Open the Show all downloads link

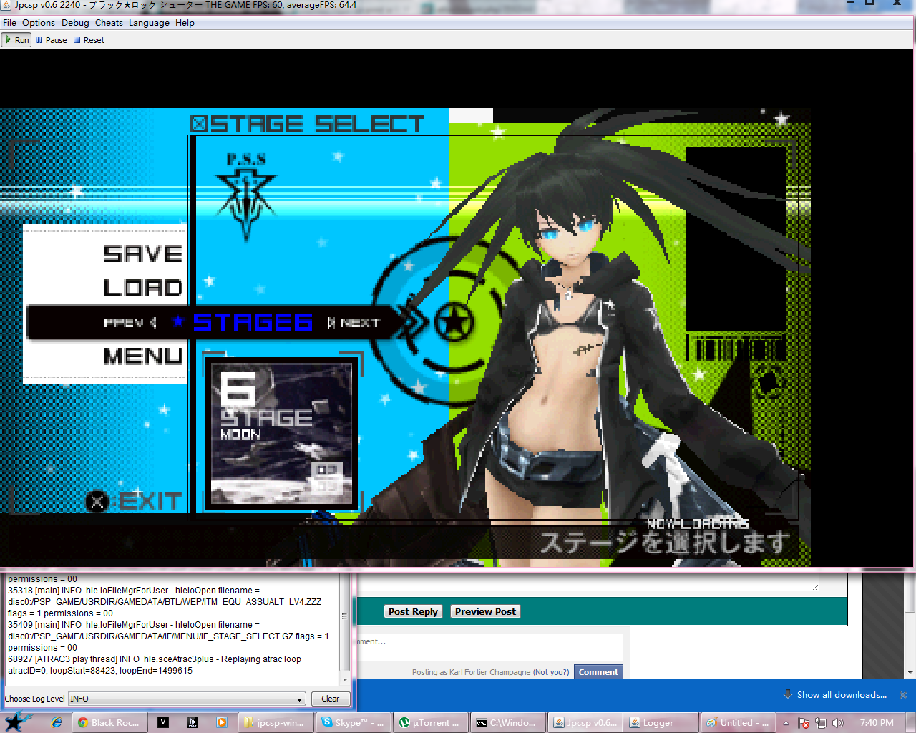(842, 695)
